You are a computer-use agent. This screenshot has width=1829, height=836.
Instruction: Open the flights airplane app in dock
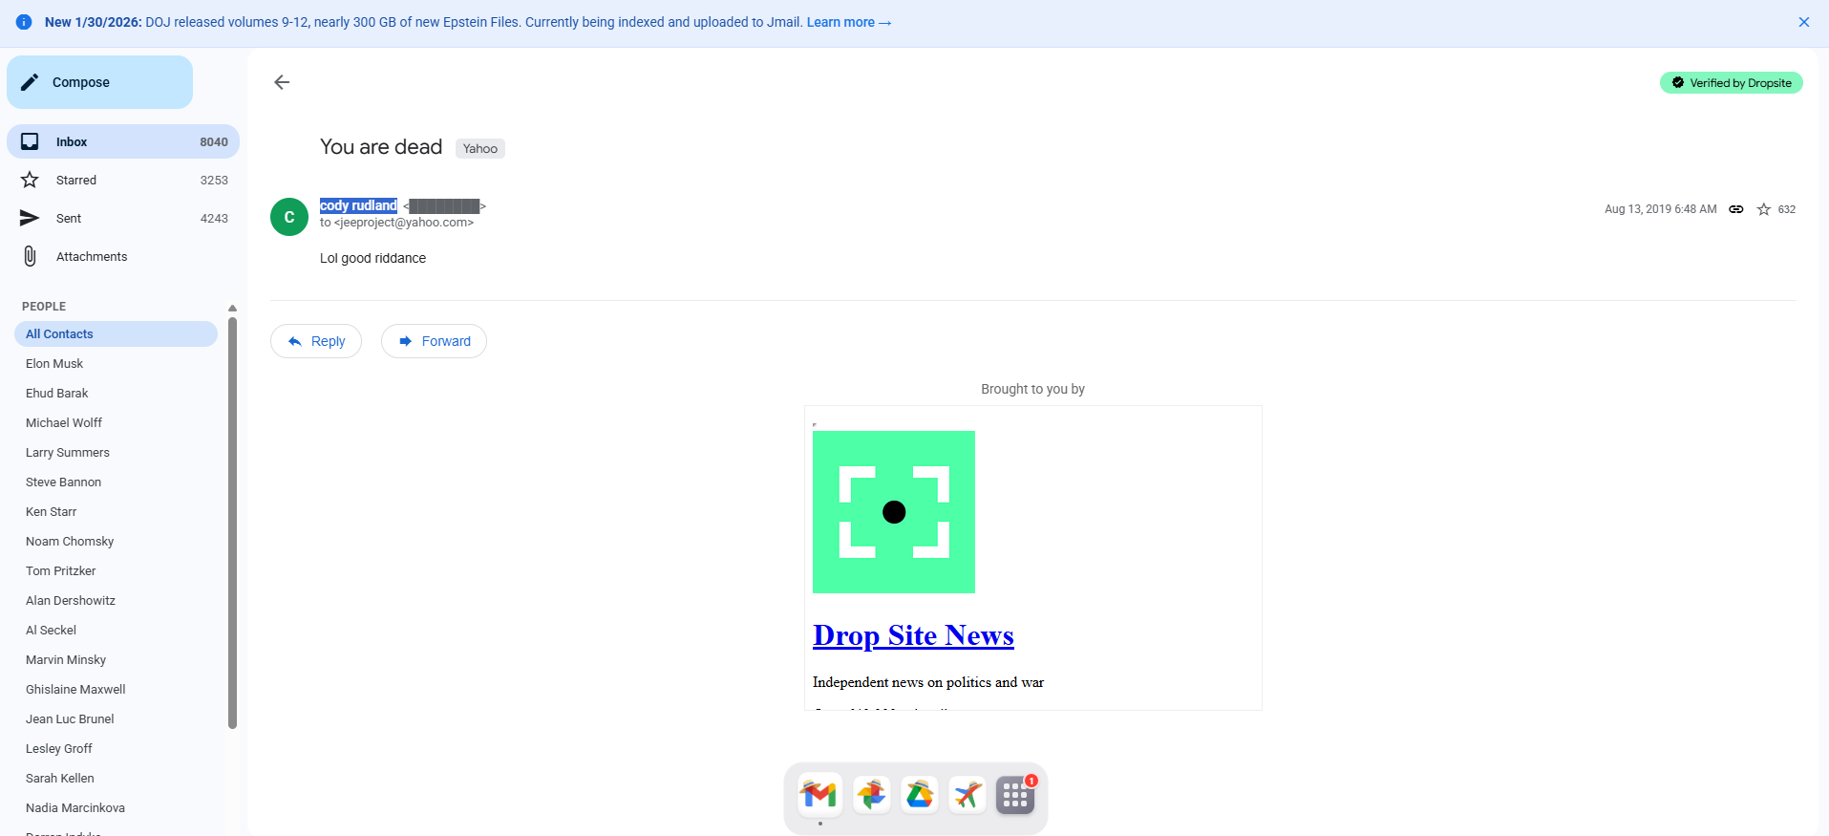968,794
